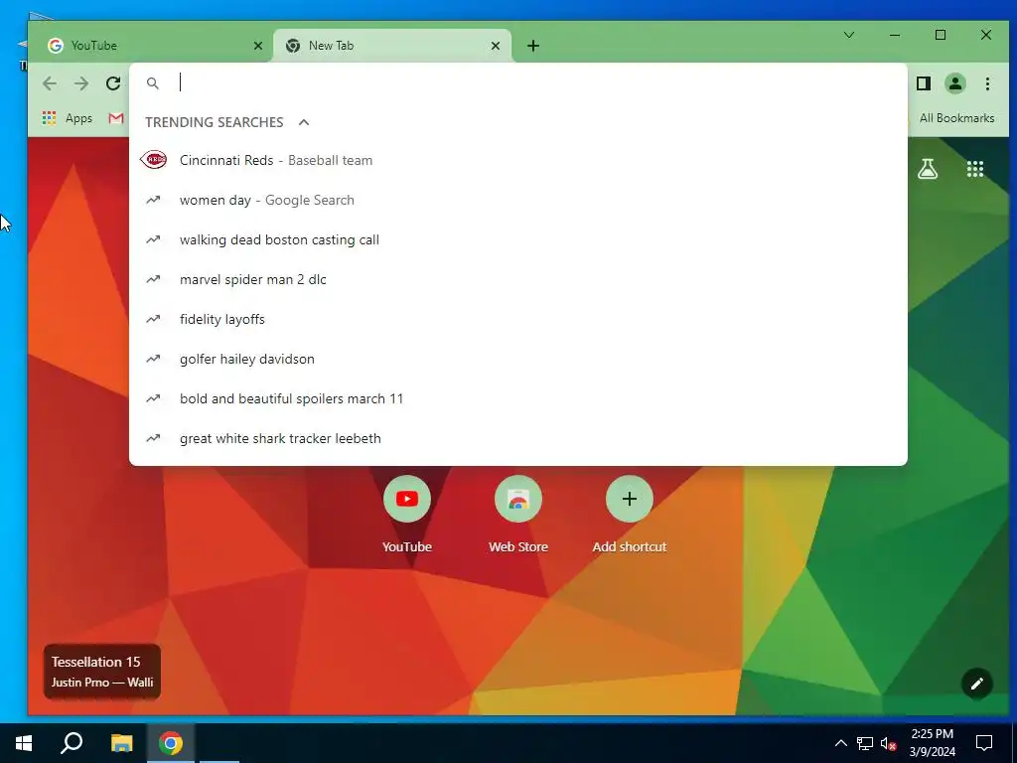Open the Google apps grid launcher
Viewport: 1017px width, 763px height.
(x=975, y=169)
